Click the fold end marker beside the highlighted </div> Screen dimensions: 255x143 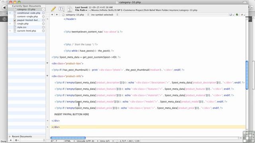point(47,127)
